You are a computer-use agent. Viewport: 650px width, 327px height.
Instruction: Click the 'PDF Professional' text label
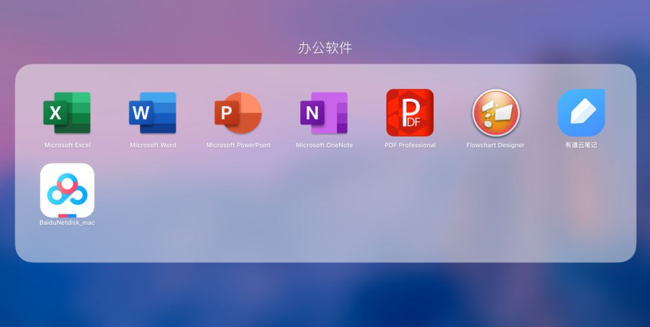(x=410, y=145)
